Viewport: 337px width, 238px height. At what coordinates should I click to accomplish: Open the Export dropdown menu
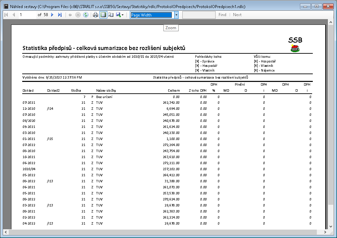120,15
